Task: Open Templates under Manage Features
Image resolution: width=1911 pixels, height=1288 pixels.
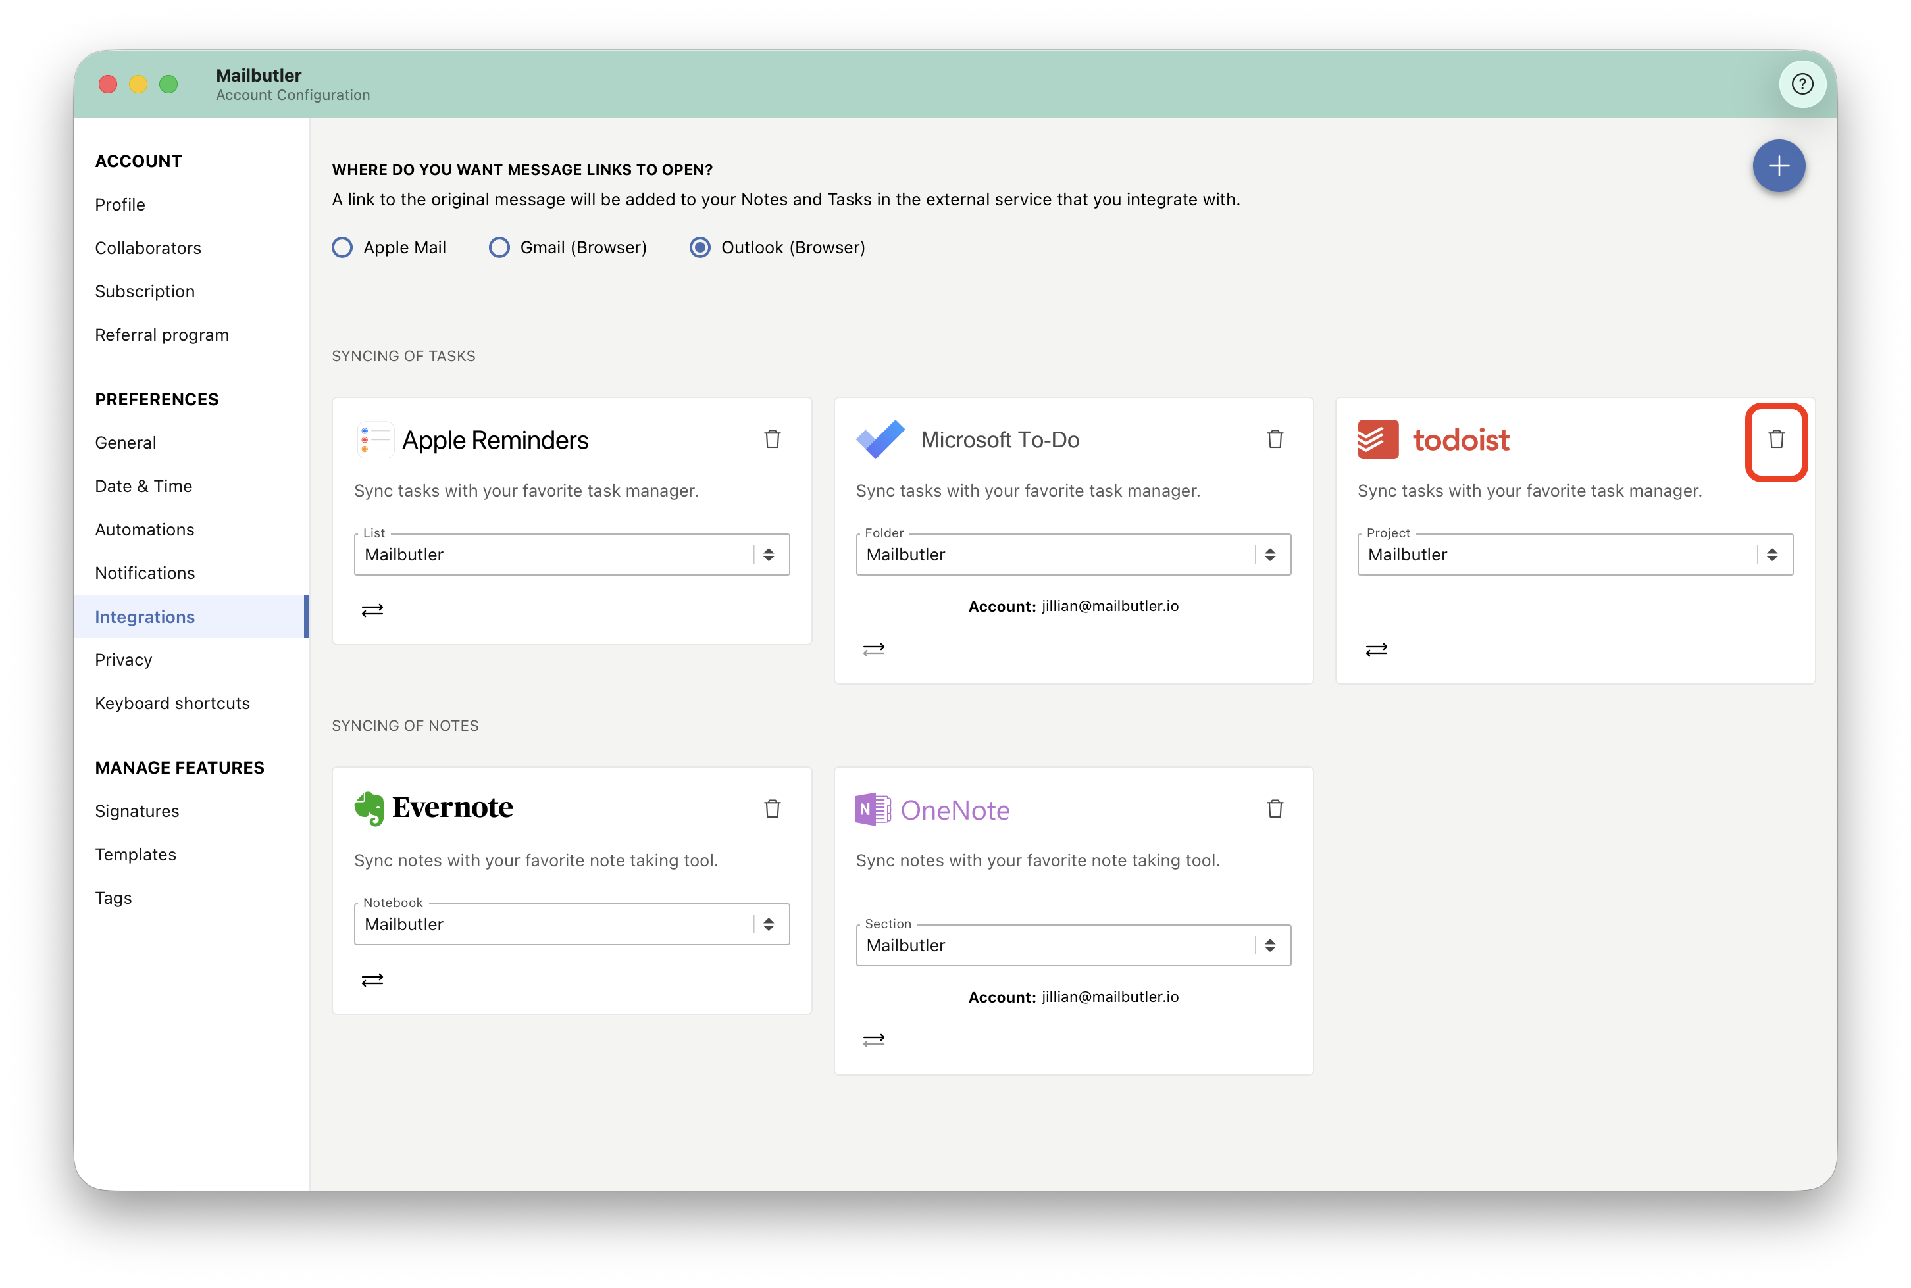Action: point(135,855)
